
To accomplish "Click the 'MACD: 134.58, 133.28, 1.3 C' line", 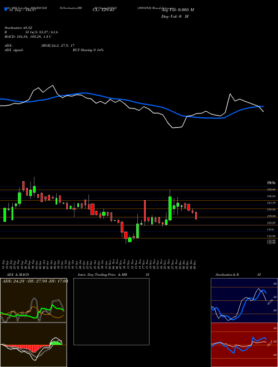I will coord(28,37).
